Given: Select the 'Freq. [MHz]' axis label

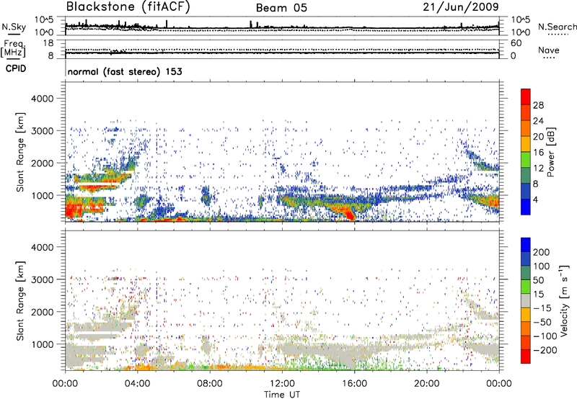Looking at the screenshot, I should pos(13,48).
